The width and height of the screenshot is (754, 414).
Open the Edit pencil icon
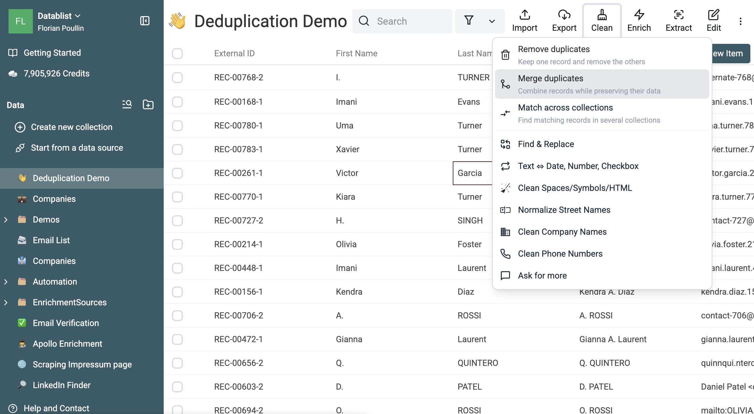(714, 15)
